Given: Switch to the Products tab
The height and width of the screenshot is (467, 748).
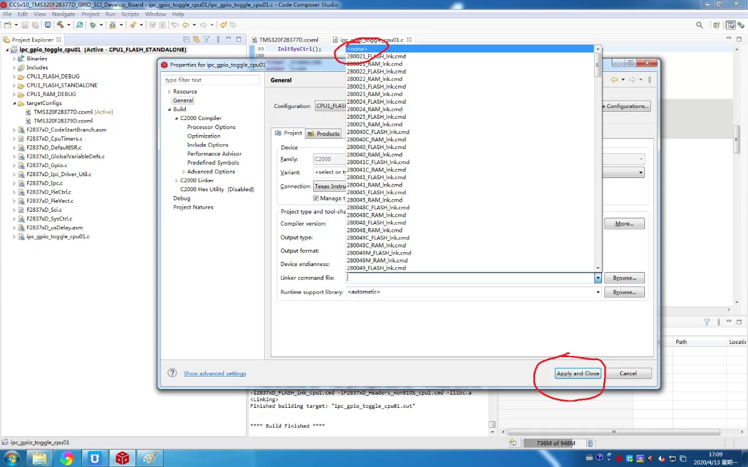Looking at the screenshot, I should [324, 133].
